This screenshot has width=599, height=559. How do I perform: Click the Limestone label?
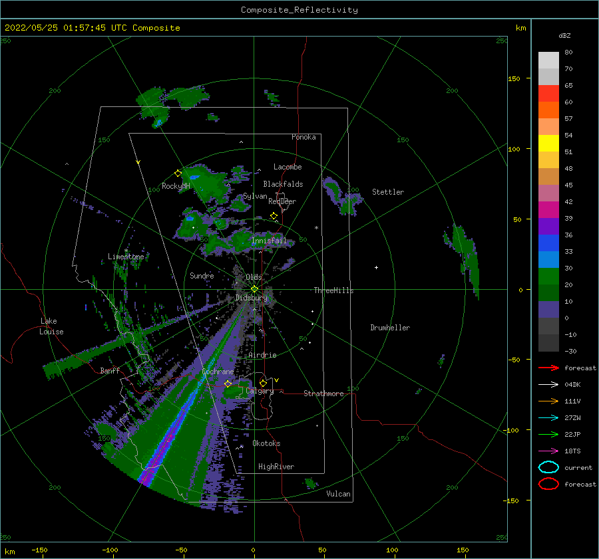[126, 257]
